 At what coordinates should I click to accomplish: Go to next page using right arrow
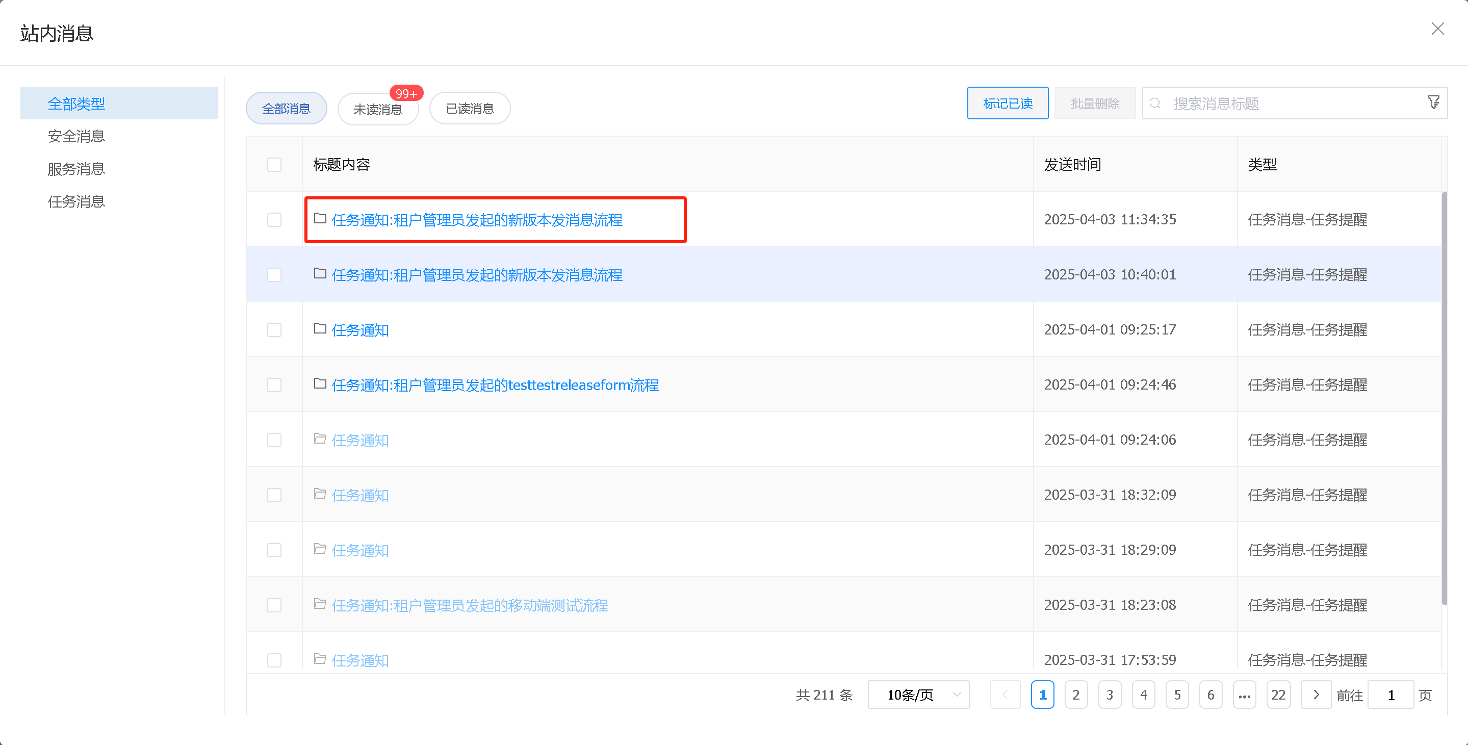point(1316,695)
